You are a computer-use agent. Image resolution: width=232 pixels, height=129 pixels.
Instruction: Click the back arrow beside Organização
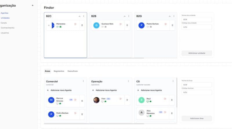click(x=32, y=5)
